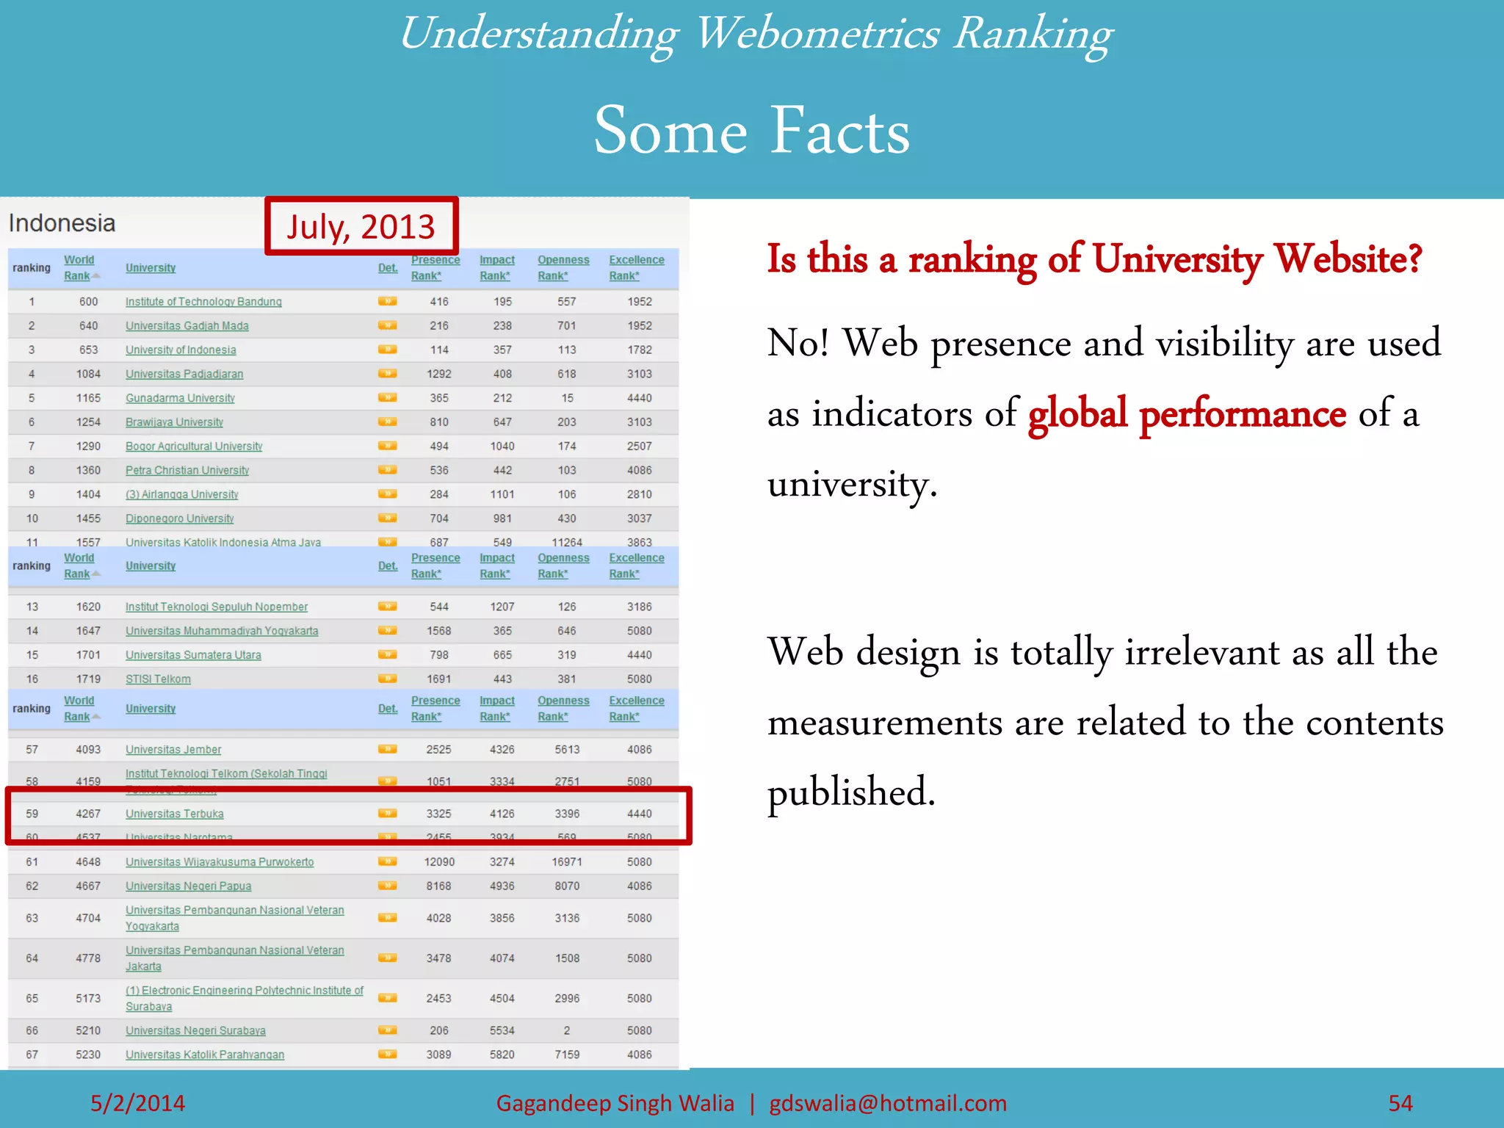Sort by Presence Rank in second header

point(435,566)
